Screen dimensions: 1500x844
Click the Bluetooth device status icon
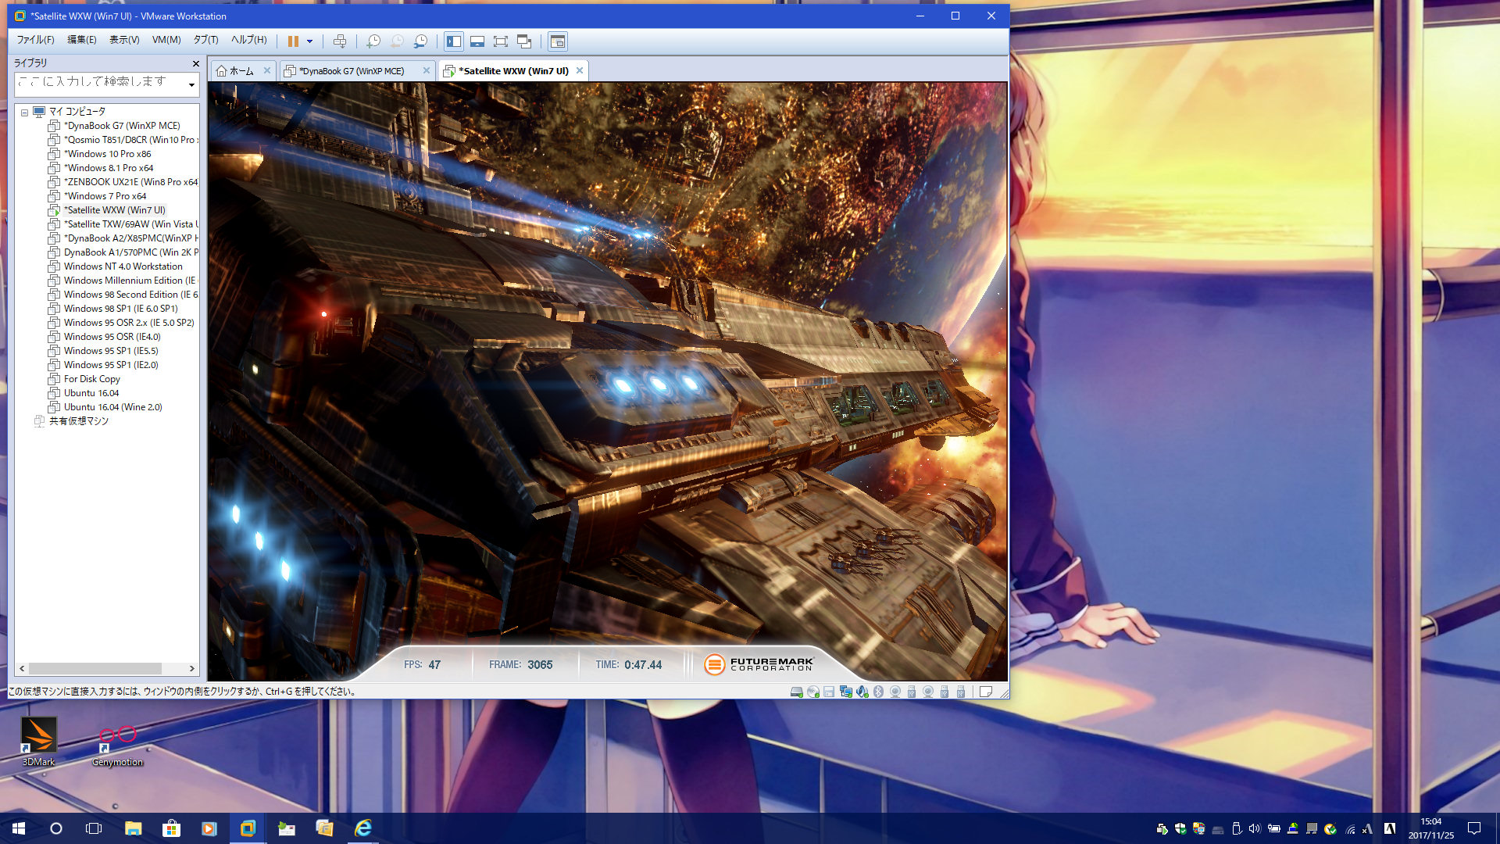[x=878, y=692]
